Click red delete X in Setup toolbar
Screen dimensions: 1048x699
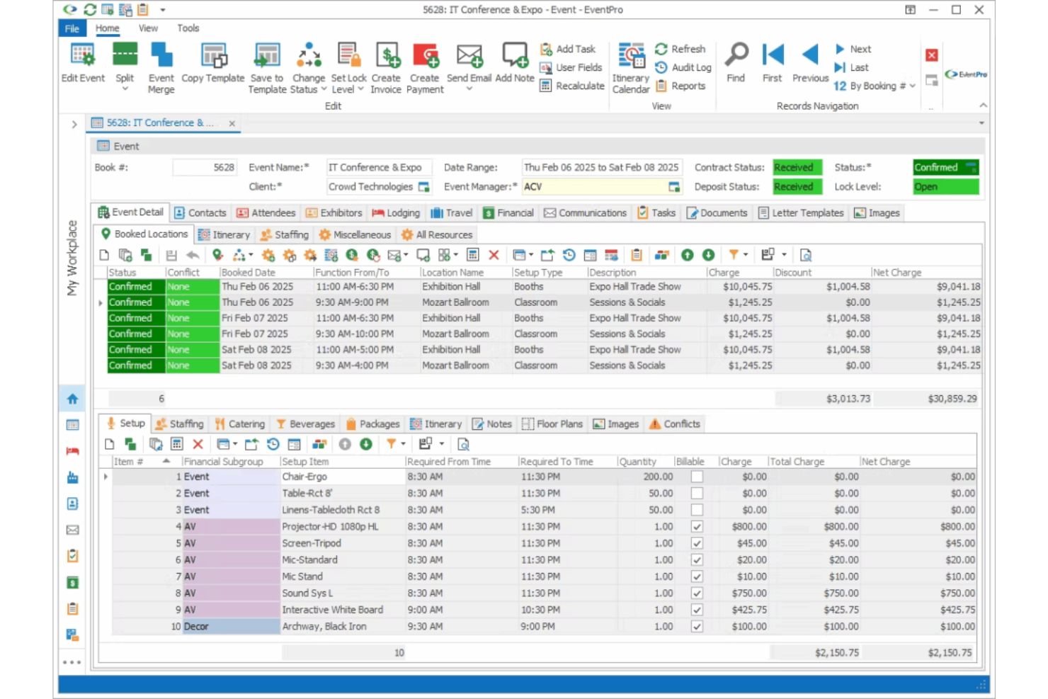coord(198,444)
